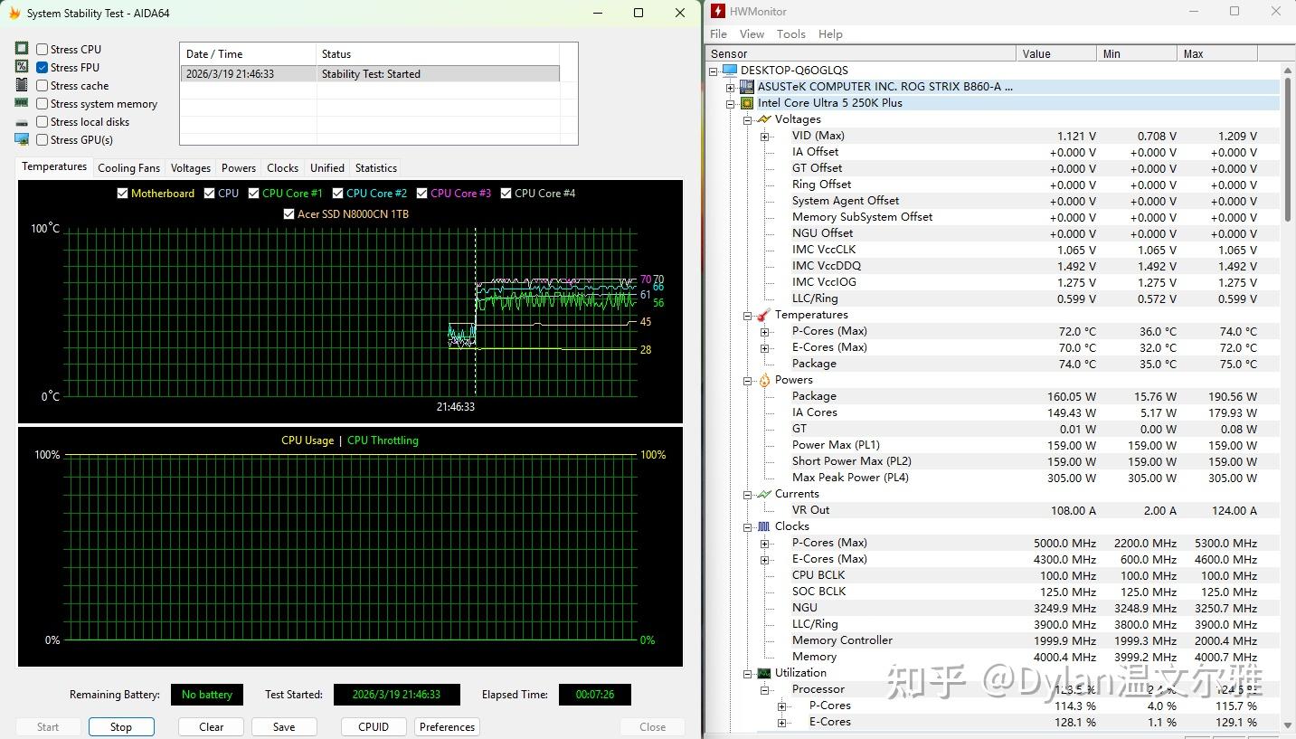Click the Intel Core Ultra 5 processor icon

pyautogui.click(x=747, y=103)
